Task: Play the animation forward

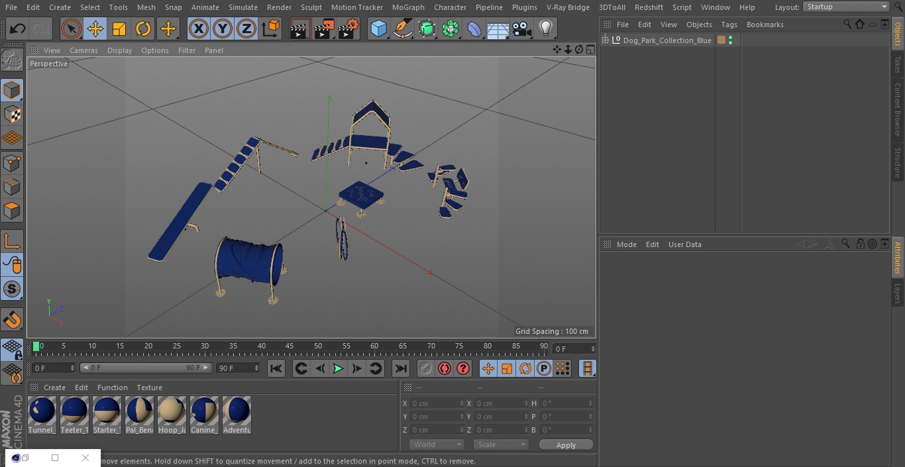Action: tap(338, 368)
